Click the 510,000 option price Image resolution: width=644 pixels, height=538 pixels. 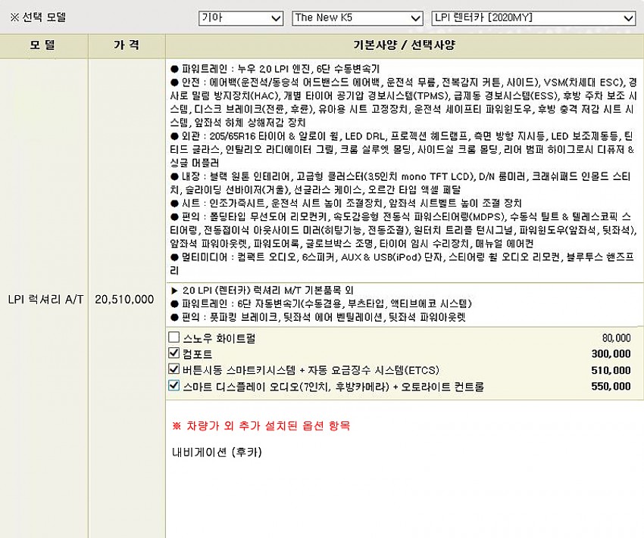611,370
